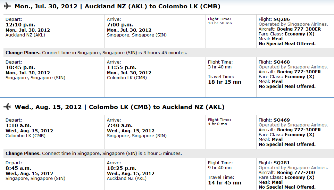Click flight number SQ286

pyautogui.click(x=282, y=19)
